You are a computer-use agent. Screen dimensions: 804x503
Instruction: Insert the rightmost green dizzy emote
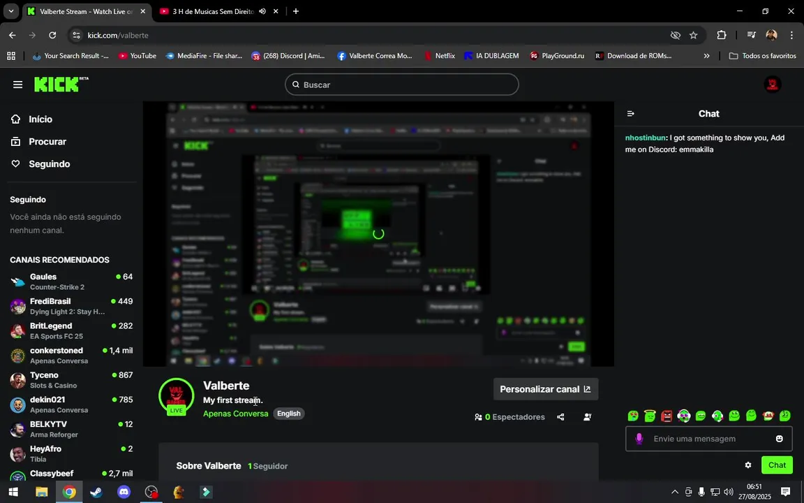click(785, 416)
